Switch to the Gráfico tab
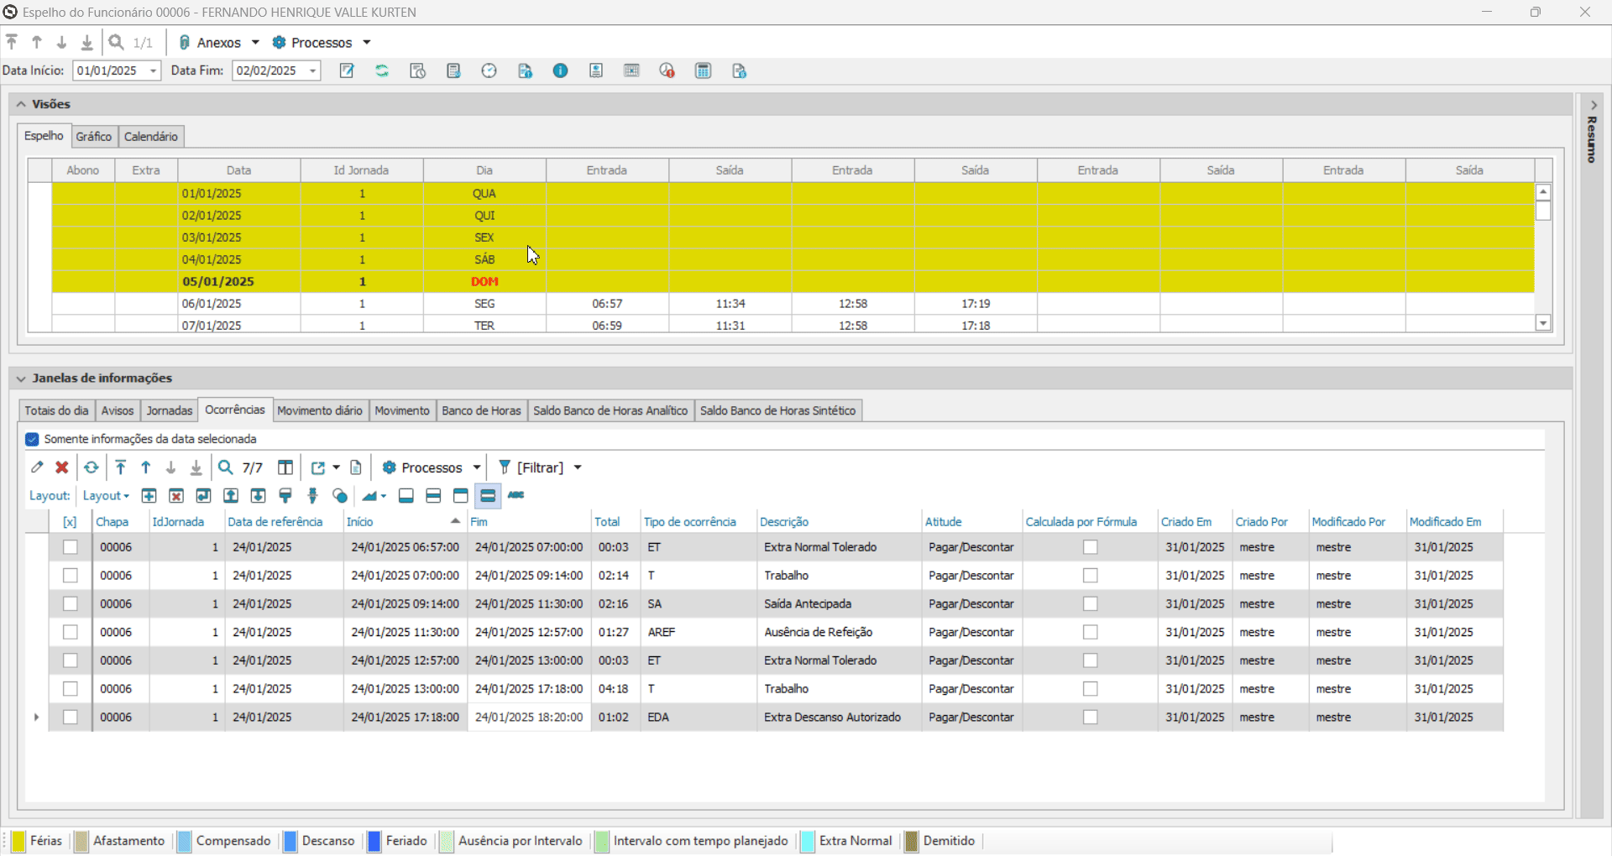The height and width of the screenshot is (856, 1612). point(93,136)
